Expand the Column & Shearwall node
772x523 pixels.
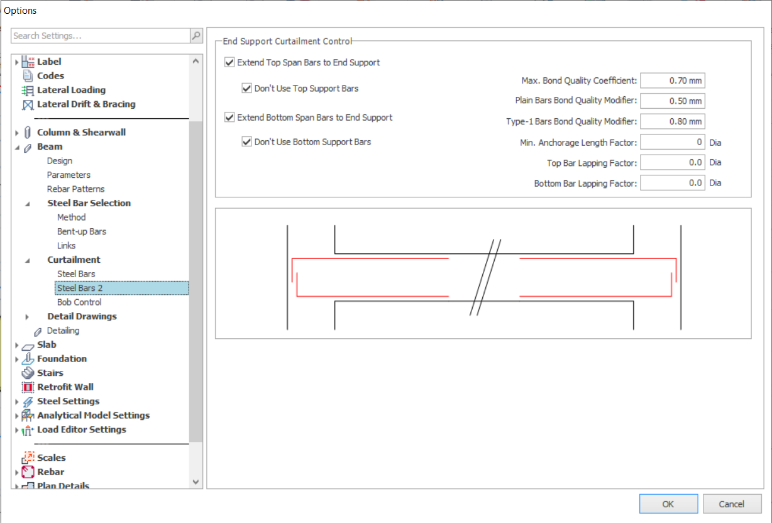coord(17,133)
